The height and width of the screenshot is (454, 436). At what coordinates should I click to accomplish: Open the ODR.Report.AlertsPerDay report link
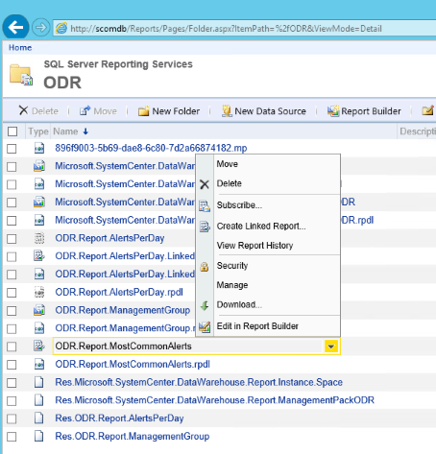point(109,238)
